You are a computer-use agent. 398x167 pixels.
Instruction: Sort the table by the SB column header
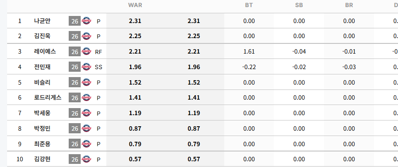click(x=299, y=5)
